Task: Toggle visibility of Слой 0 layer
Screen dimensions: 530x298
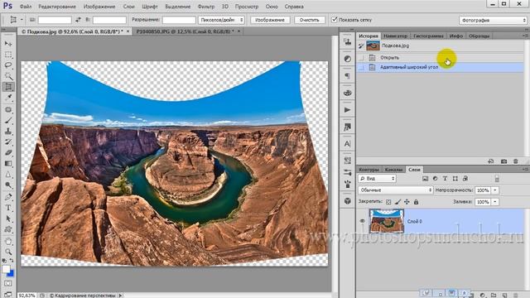Action: tap(362, 221)
